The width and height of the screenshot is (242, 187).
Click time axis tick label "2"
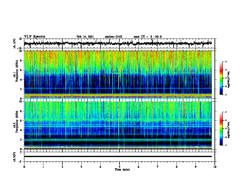click(x=62, y=167)
